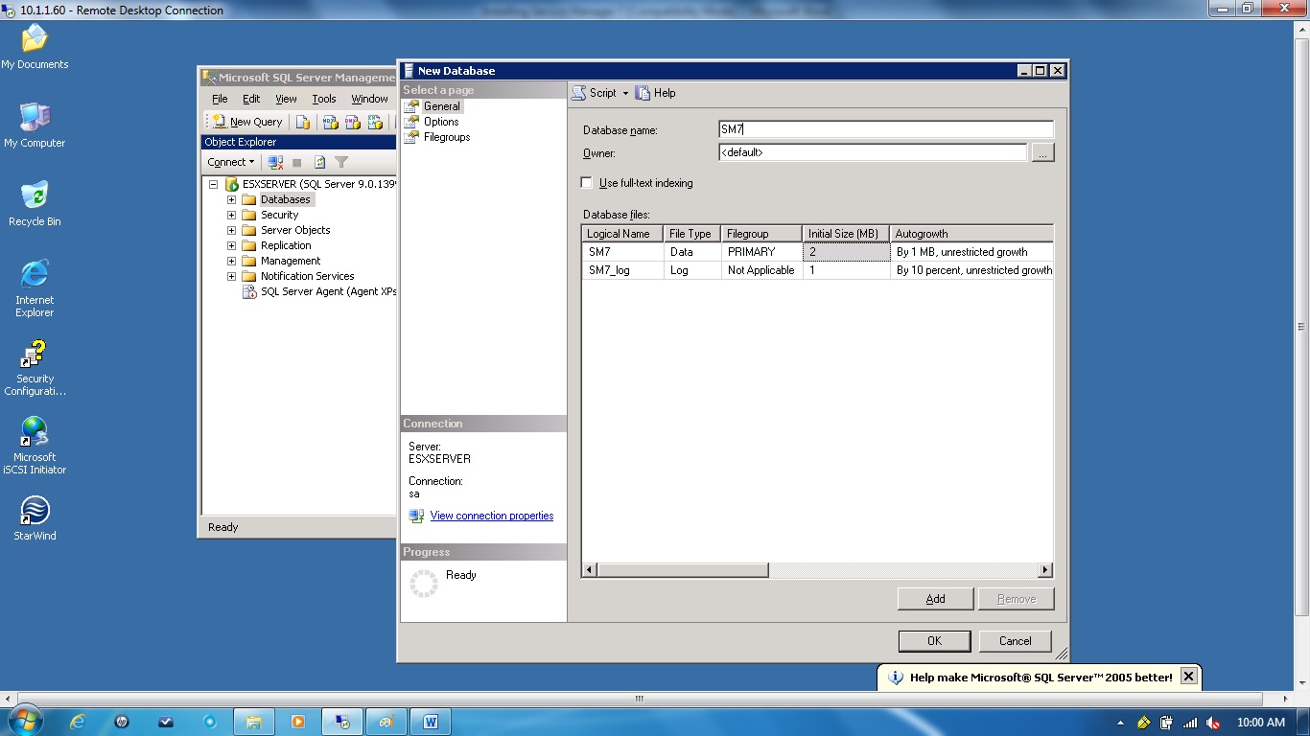Image resolution: width=1310 pixels, height=736 pixels.
Task: Open Microsoft iSCSI Initiator desktop icon
Action: coord(35,445)
